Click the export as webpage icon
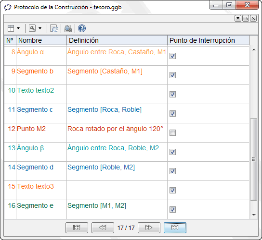Image resolution: width=262 pixels, height=240 pixels. pos(54,28)
